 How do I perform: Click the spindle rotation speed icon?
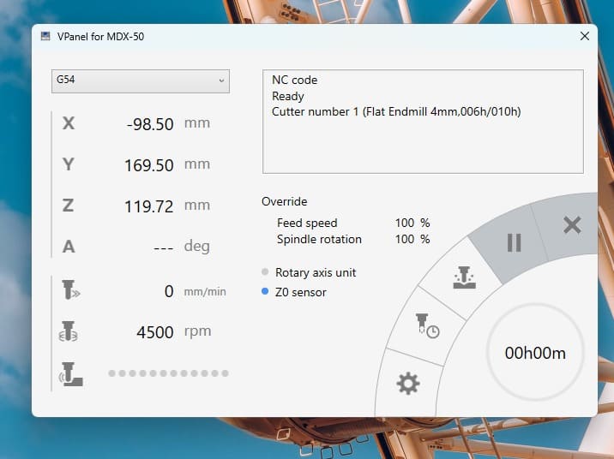[x=68, y=331]
